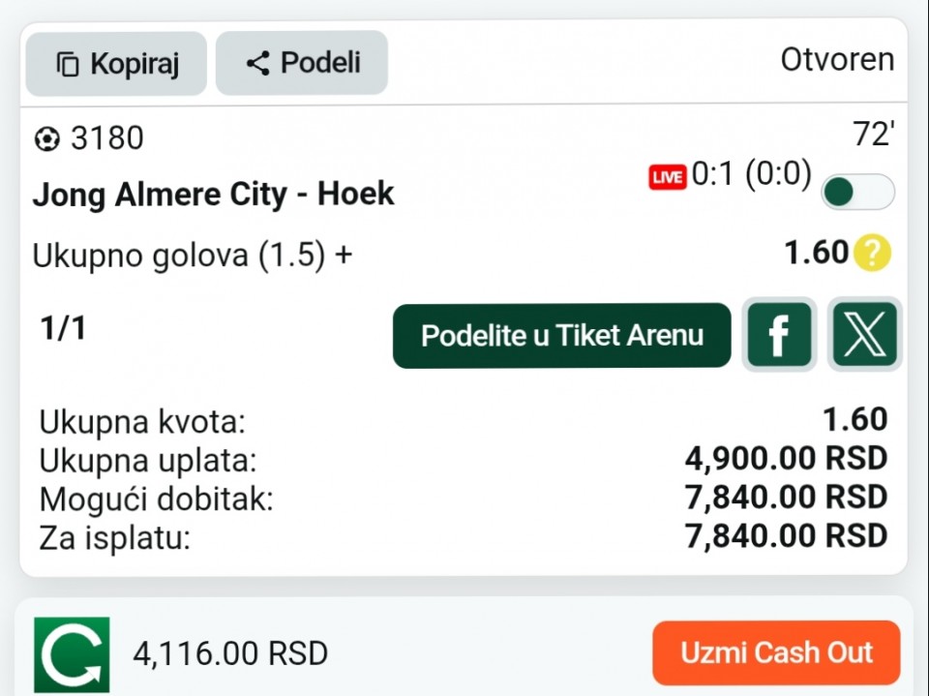Image resolution: width=929 pixels, height=696 pixels.
Task: Click the red LIVE badge
Action: 668,176
